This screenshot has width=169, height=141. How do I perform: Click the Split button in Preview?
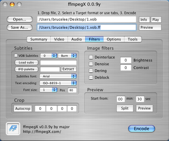(x=125, y=108)
